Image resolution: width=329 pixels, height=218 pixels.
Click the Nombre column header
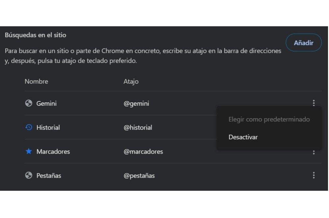(x=36, y=81)
